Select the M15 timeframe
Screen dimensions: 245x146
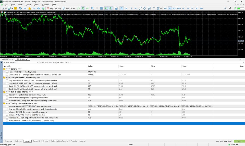click(174, 8)
